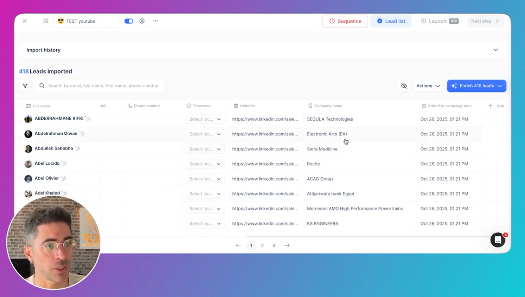525x297 pixels.
Task: Go to previous page arrow
Action: pos(238,246)
